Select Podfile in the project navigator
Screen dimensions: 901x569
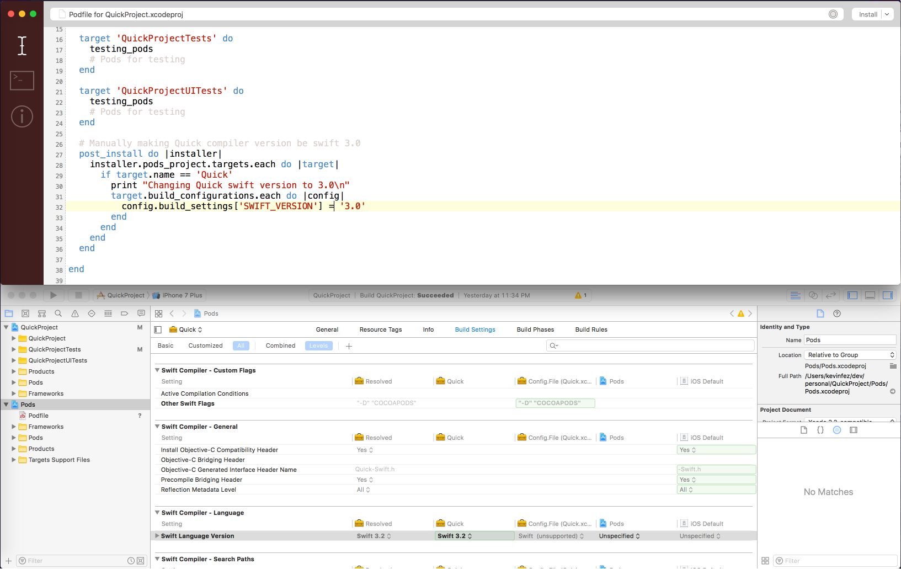[x=38, y=416]
